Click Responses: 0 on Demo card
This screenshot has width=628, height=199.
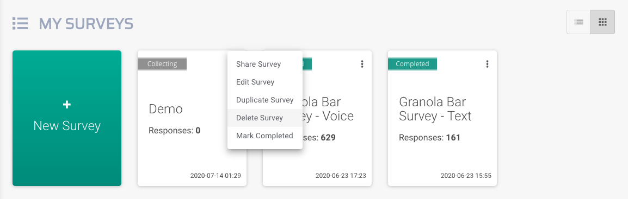[175, 130]
